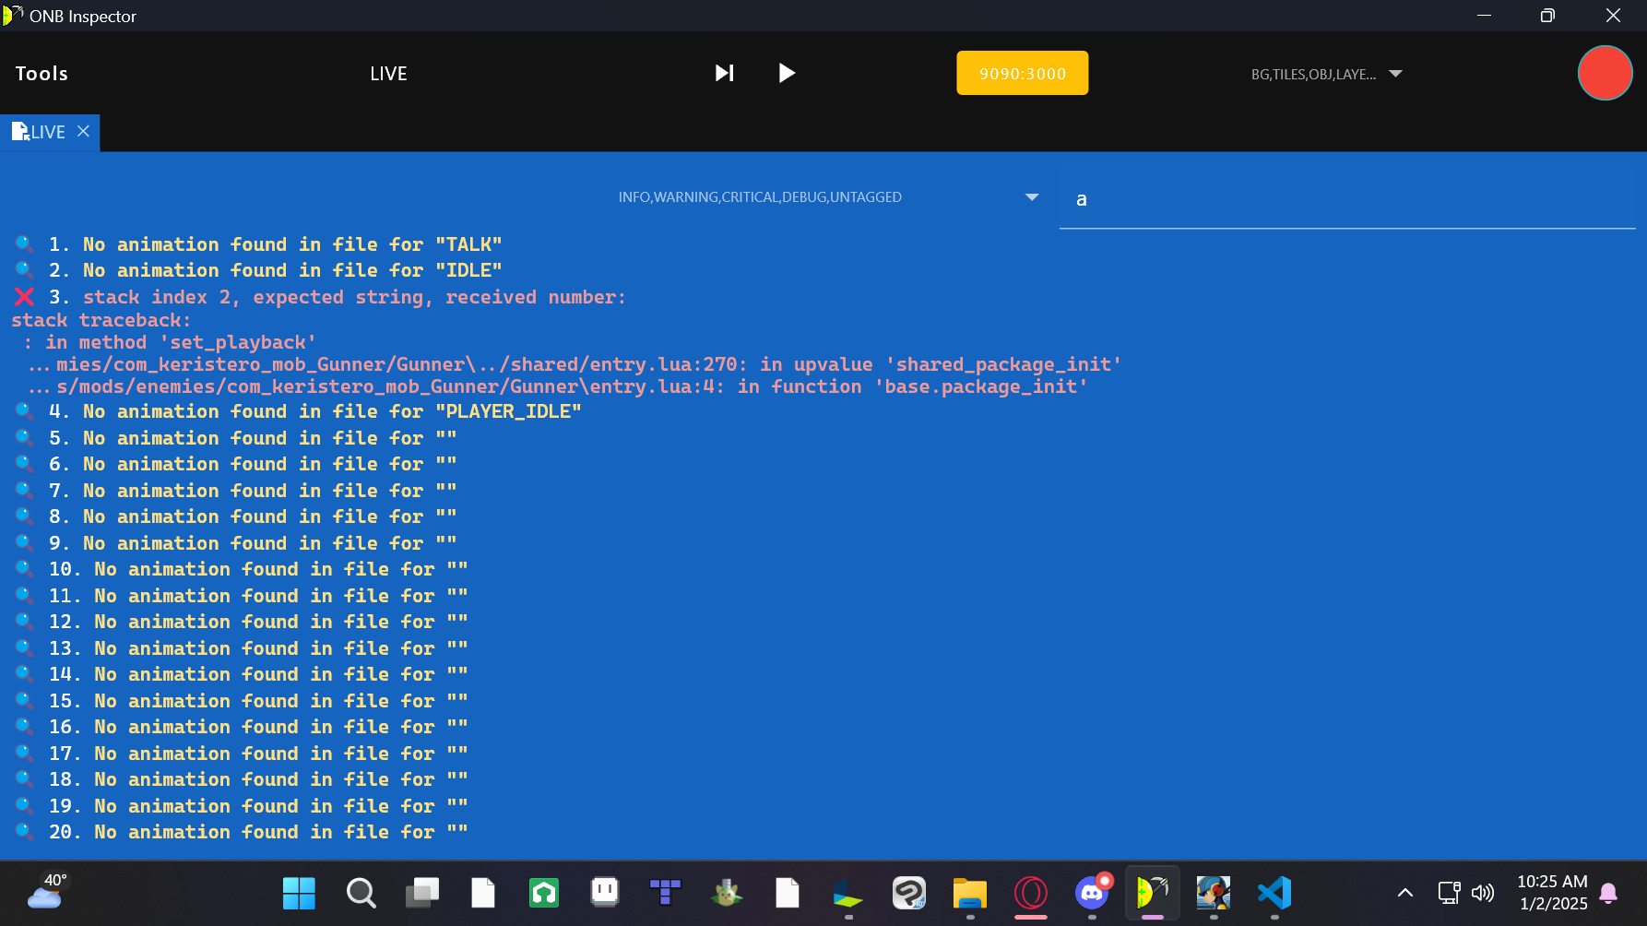
Task: Open File Explorer from the taskbar
Action: (x=969, y=893)
